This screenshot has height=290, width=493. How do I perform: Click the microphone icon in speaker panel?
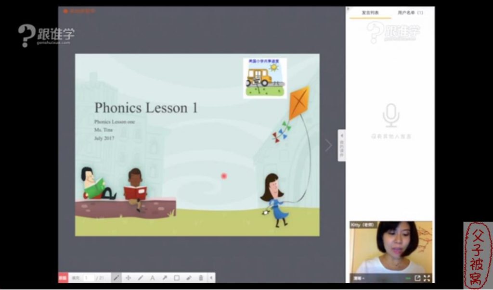[x=391, y=116]
